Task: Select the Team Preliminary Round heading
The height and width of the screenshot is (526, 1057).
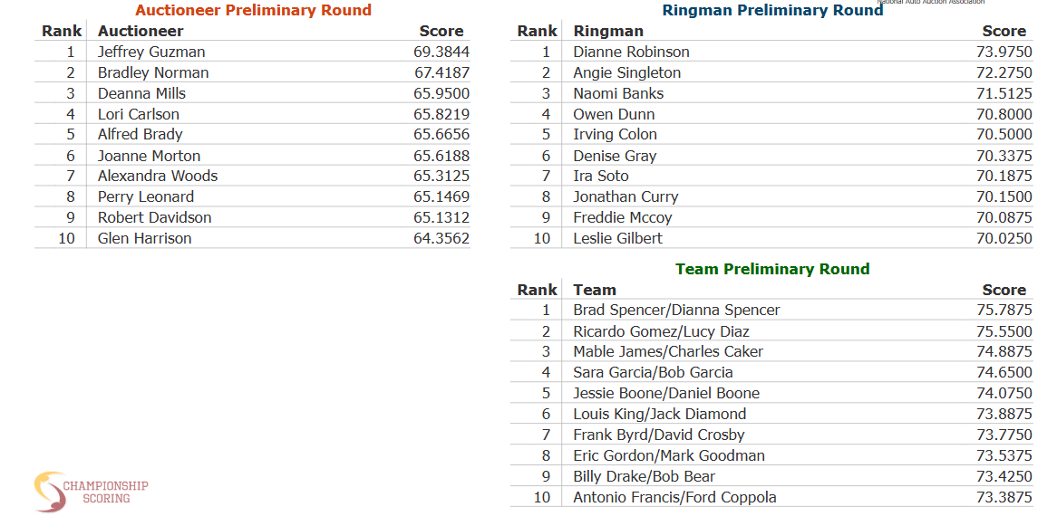Action: click(x=772, y=269)
